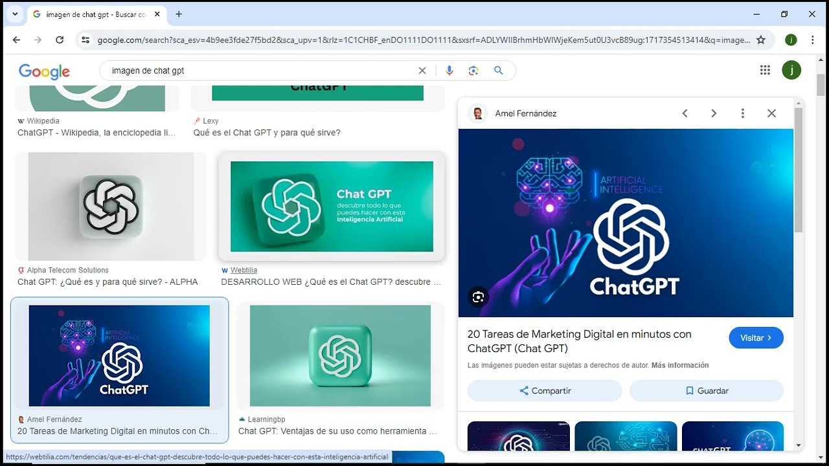Screen dimensions: 829x466
Task: Close the image preview panel
Action: [771, 113]
